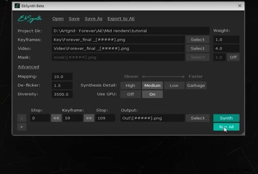Open the Open project menu item
258x174 pixels.
58,19
